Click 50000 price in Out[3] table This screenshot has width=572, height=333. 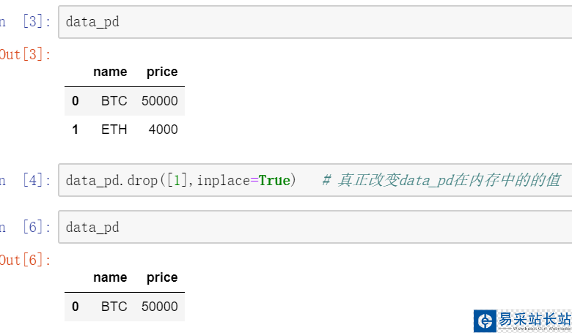pos(159,101)
